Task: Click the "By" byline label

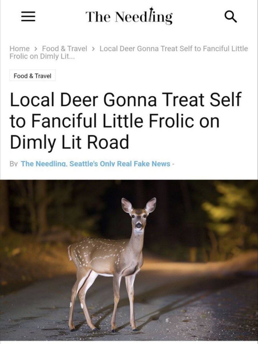Action: click(x=14, y=164)
